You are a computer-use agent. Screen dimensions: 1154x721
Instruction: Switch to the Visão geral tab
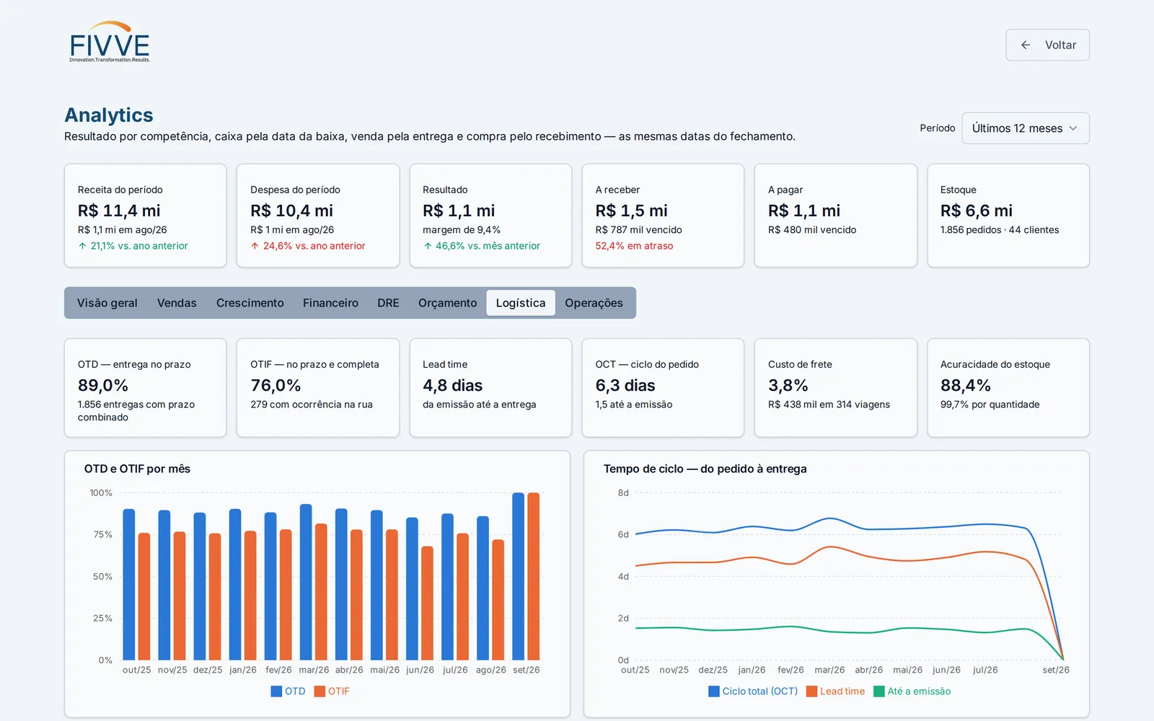[107, 303]
